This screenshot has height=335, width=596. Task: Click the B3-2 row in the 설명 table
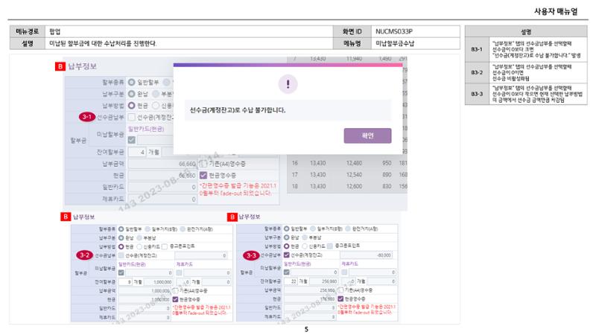coord(526,72)
